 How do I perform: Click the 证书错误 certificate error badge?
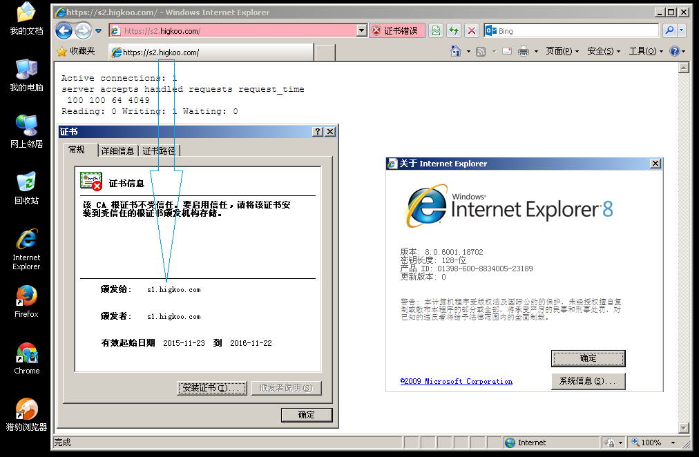(x=395, y=30)
